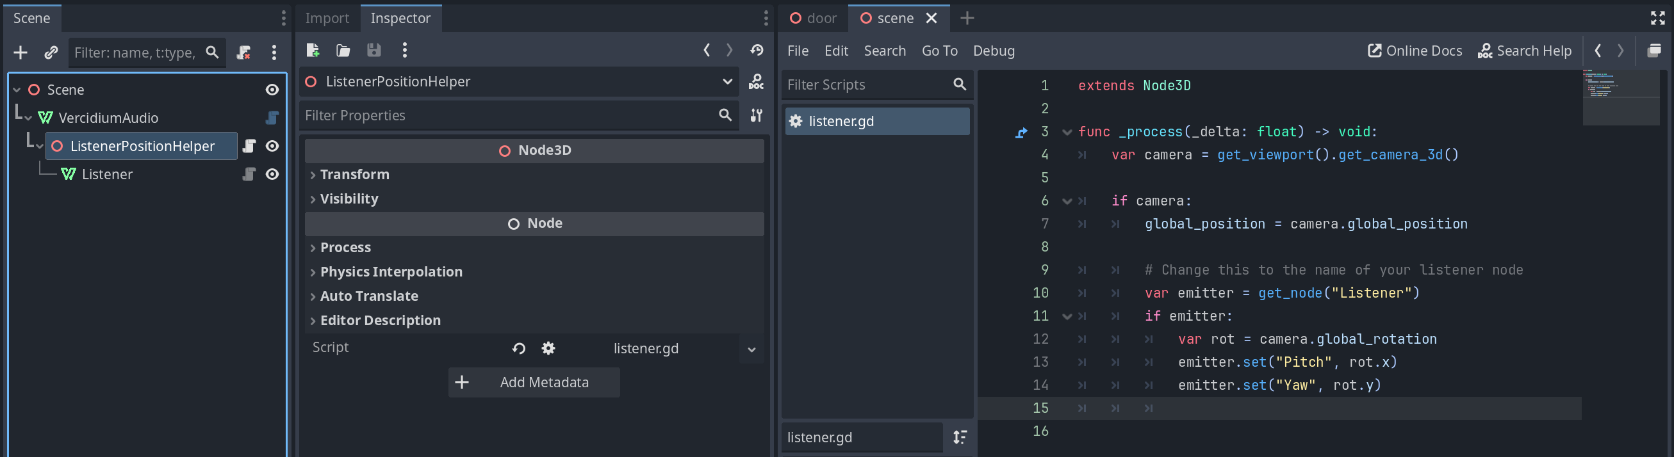Switch to the Import tab
Screen dimensions: 1674x457
327,18
